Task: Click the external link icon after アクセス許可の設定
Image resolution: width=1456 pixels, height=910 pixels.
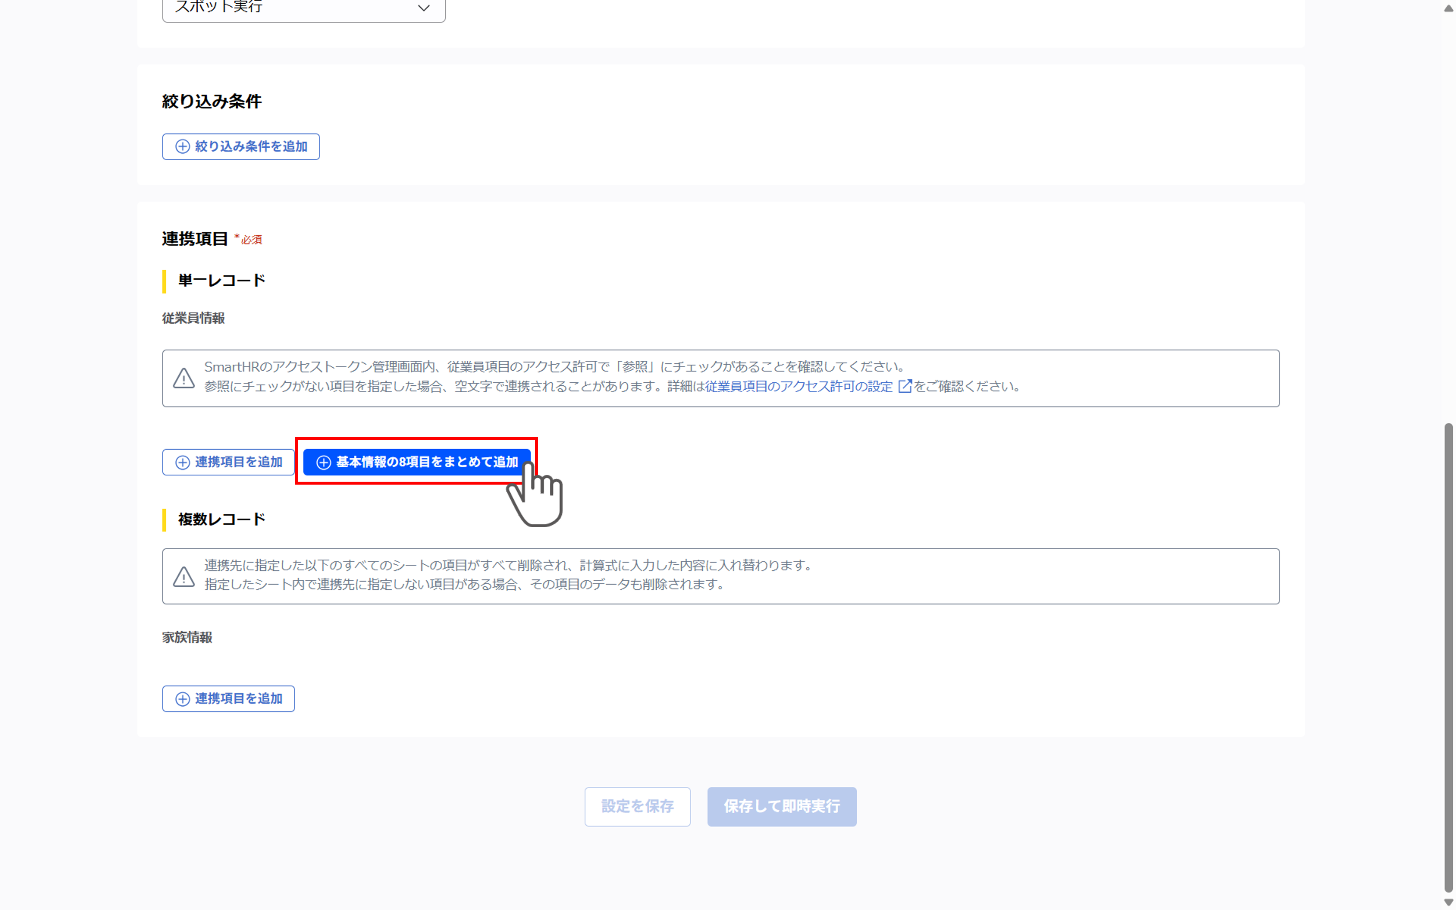Action: click(x=905, y=386)
